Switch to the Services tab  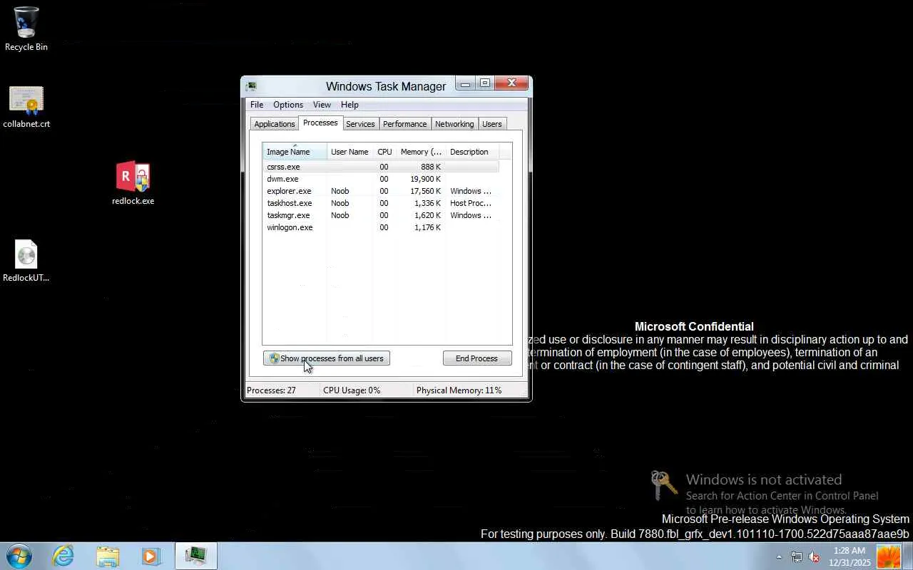pos(360,124)
